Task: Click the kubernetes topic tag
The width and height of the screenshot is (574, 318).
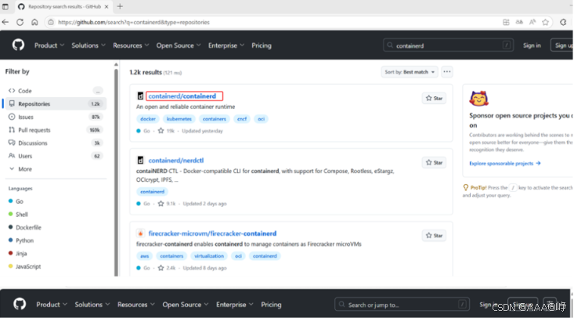Action: [179, 119]
